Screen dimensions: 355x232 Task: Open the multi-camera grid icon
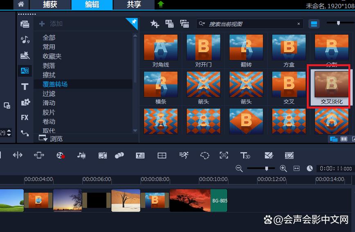tap(162, 155)
